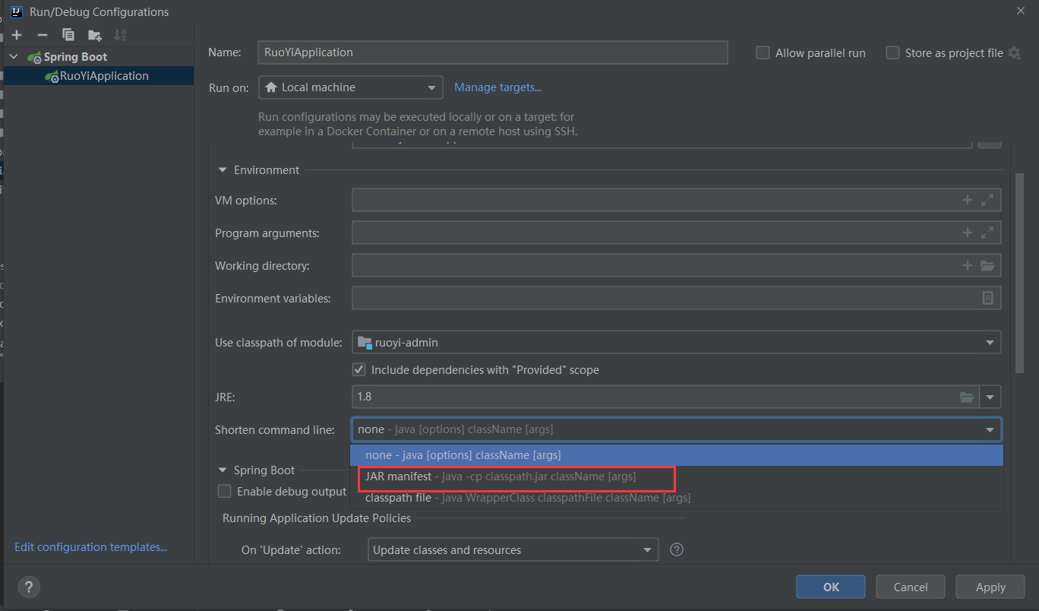Toggle the Store as project file checkbox
This screenshot has width=1039, height=611.
[893, 53]
